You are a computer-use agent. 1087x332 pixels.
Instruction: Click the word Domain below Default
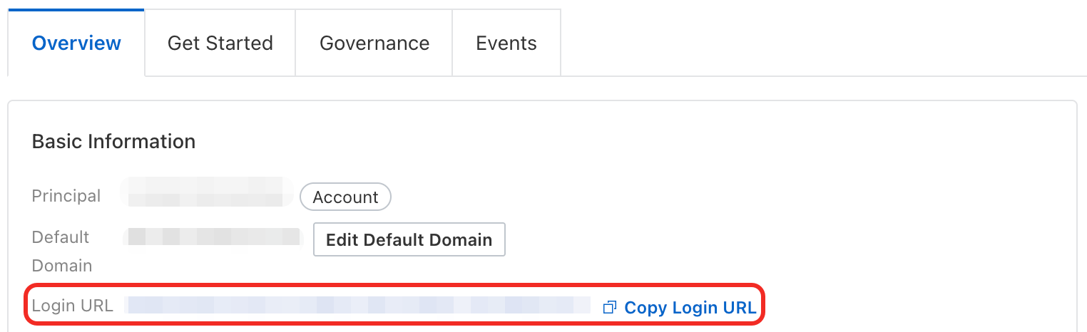tap(62, 266)
